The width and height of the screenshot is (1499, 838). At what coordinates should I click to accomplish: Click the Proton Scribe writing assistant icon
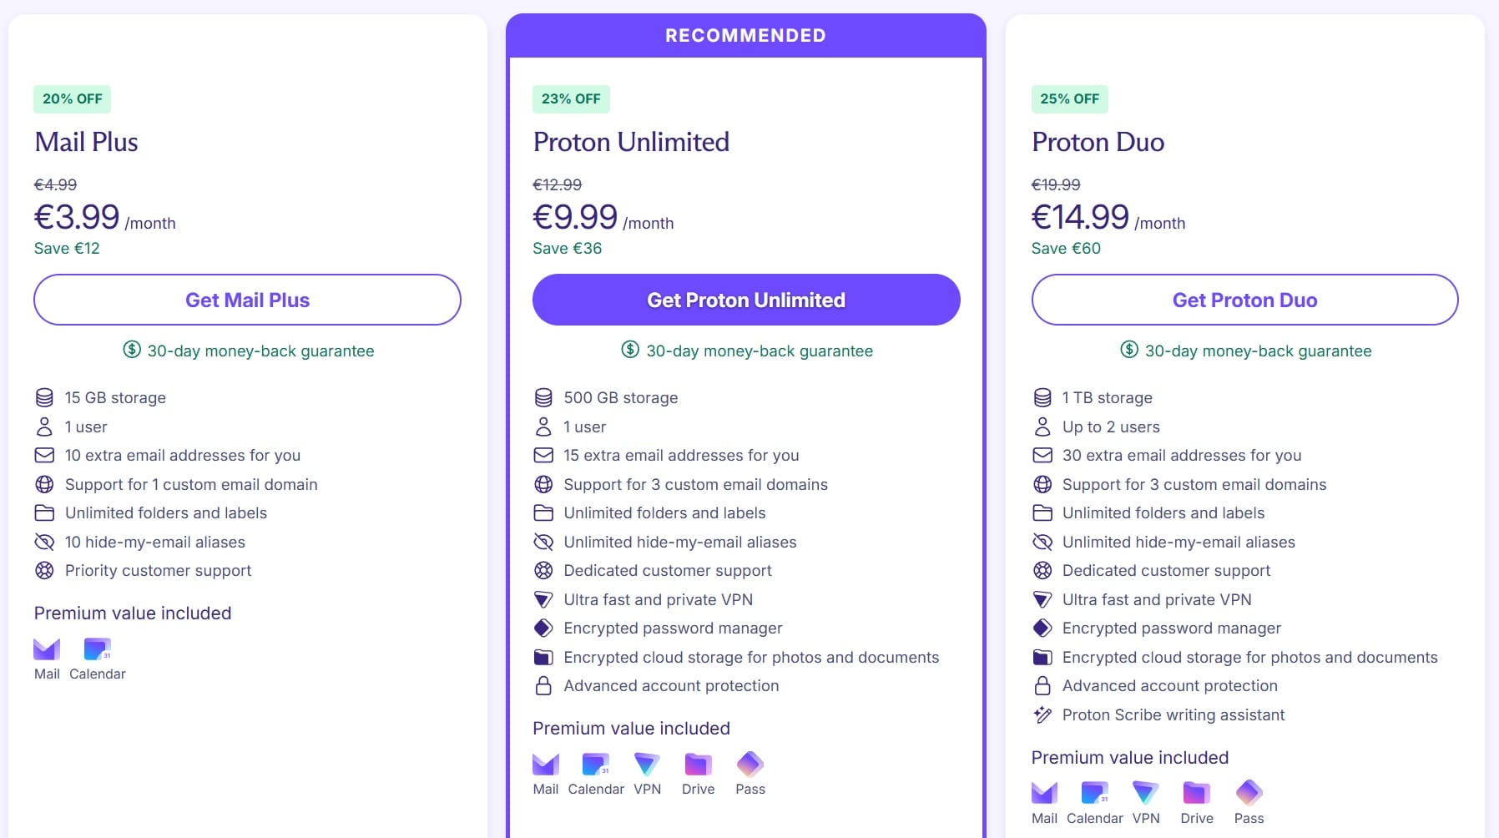[1042, 714]
